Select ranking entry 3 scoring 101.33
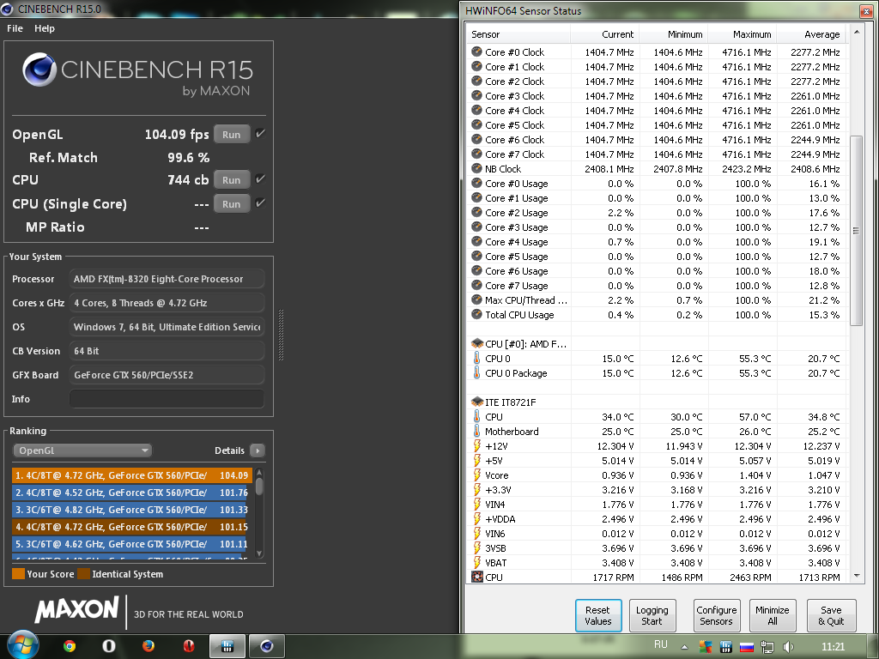 (x=131, y=510)
